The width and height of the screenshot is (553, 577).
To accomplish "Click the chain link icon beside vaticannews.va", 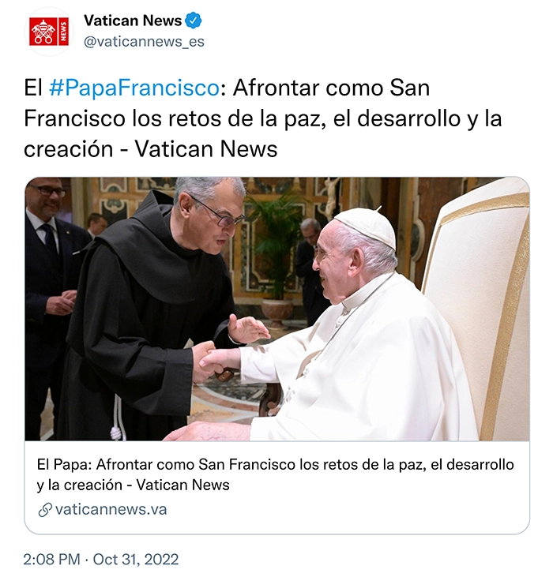I will pyautogui.click(x=45, y=510).
